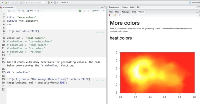Click commented line with "rainbow"
This screenshot has width=200, height=104.
pos(24,52)
